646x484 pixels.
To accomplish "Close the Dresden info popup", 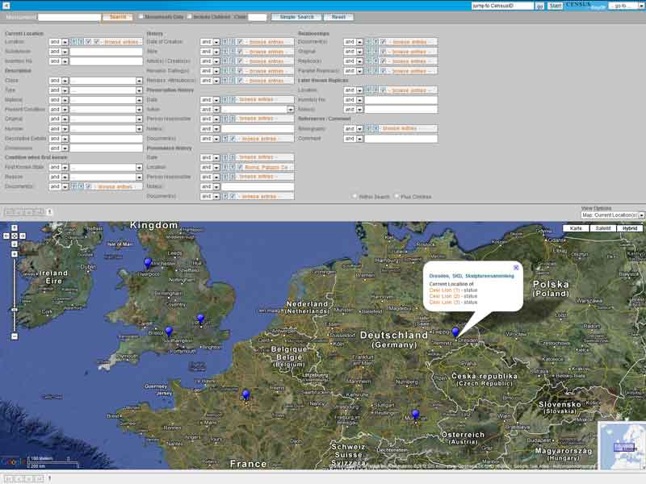I will 516,268.
